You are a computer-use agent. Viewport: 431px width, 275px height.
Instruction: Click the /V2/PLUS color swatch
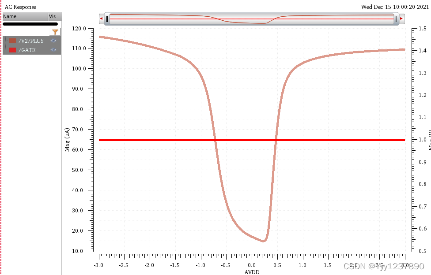coord(12,41)
